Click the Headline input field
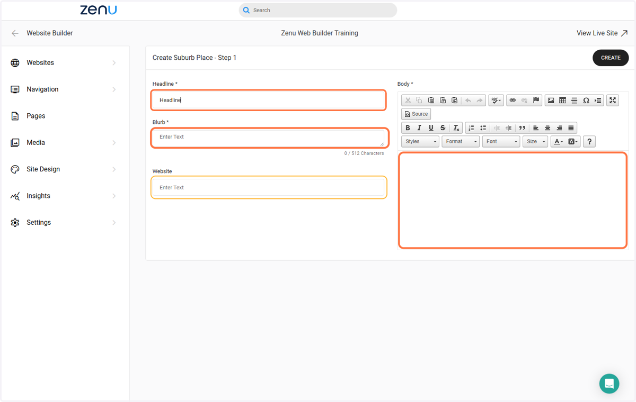Screen dimensions: 636x402 [x=268, y=100]
